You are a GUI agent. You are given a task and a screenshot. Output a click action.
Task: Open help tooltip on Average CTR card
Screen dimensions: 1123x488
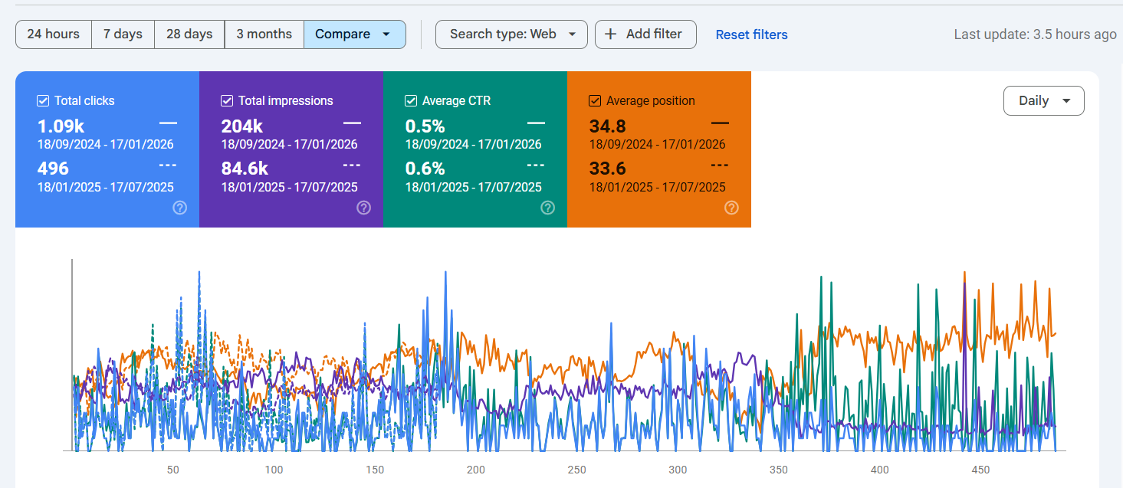coord(547,208)
